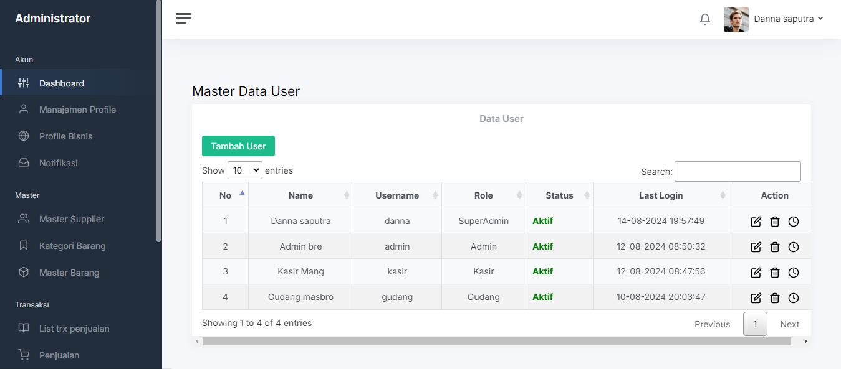This screenshot has width=841, height=369.
Task: Open Master Supplier in sidebar
Action: click(x=71, y=219)
